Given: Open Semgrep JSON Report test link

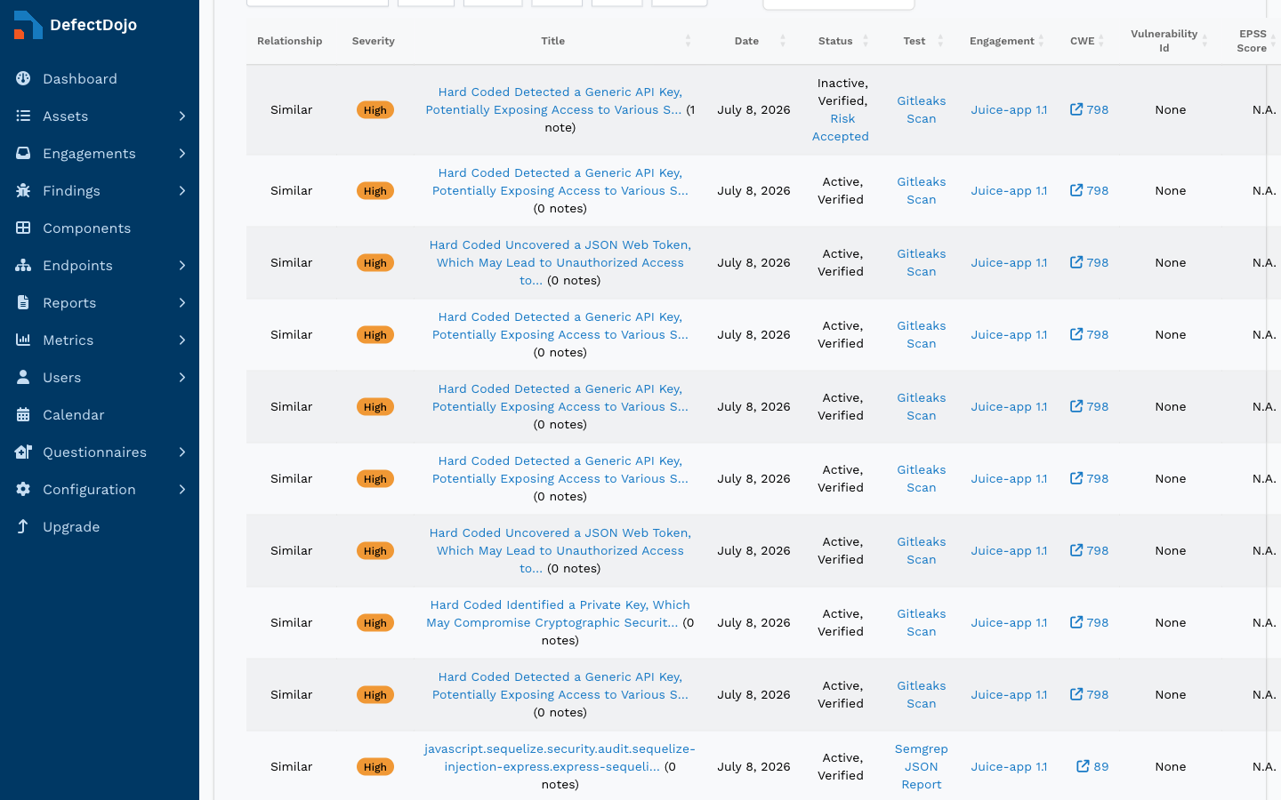Looking at the screenshot, I should tap(922, 766).
